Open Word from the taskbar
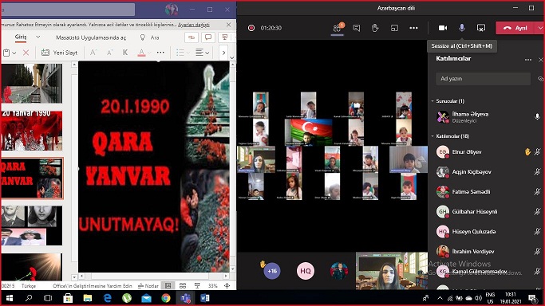Screen dimensions: 545x306 point(205,298)
